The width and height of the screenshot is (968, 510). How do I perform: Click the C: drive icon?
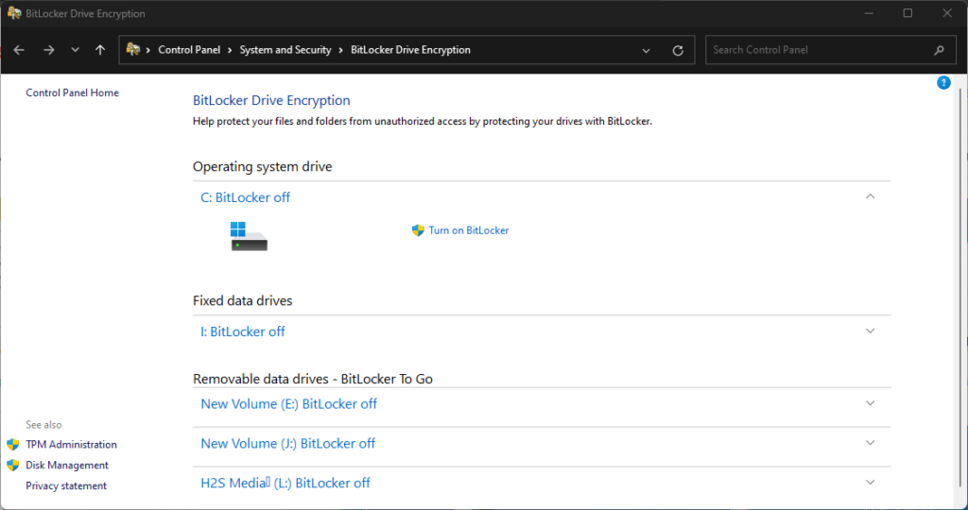249,236
